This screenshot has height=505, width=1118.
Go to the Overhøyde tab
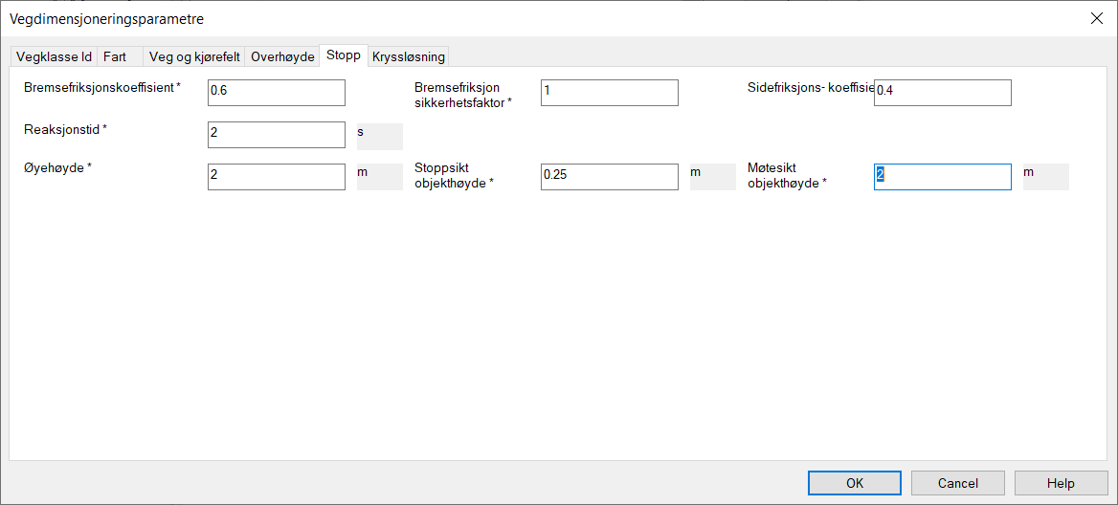click(x=282, y=56)
